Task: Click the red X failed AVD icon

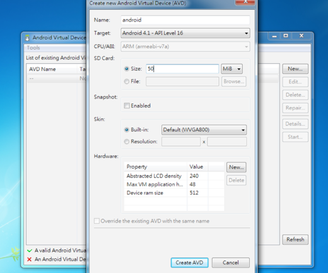Action: (x=30, y=259)
